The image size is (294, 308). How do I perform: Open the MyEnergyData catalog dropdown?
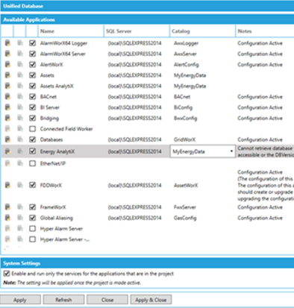coord(231,151)
